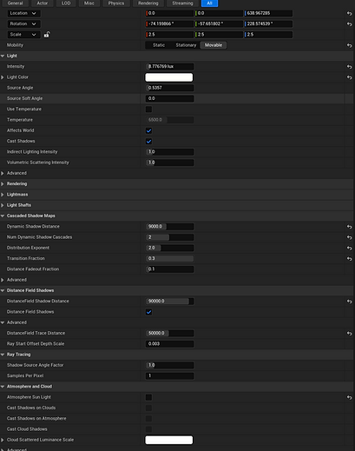The height and width of the screenshot is (451, 355).
Task: Open the Location type dropdown
Action: tap(23, 13)
